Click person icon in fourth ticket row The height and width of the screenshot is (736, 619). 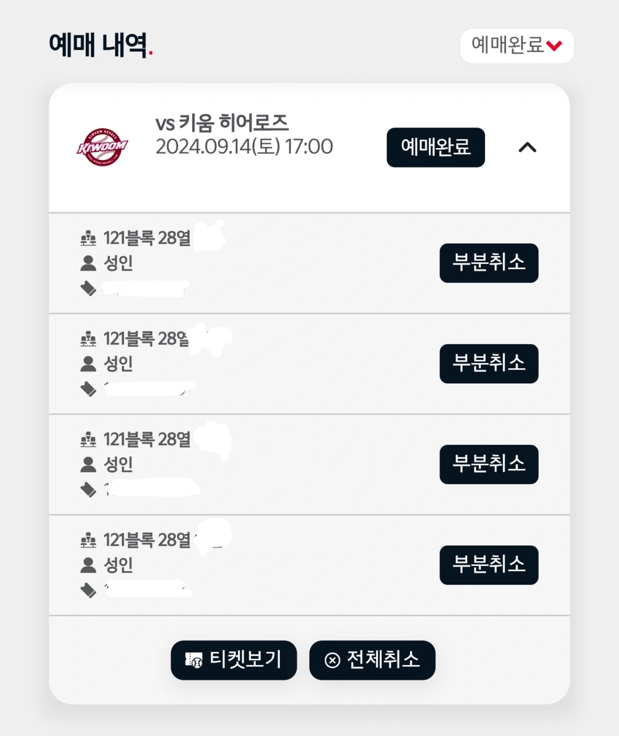[88, 565]
